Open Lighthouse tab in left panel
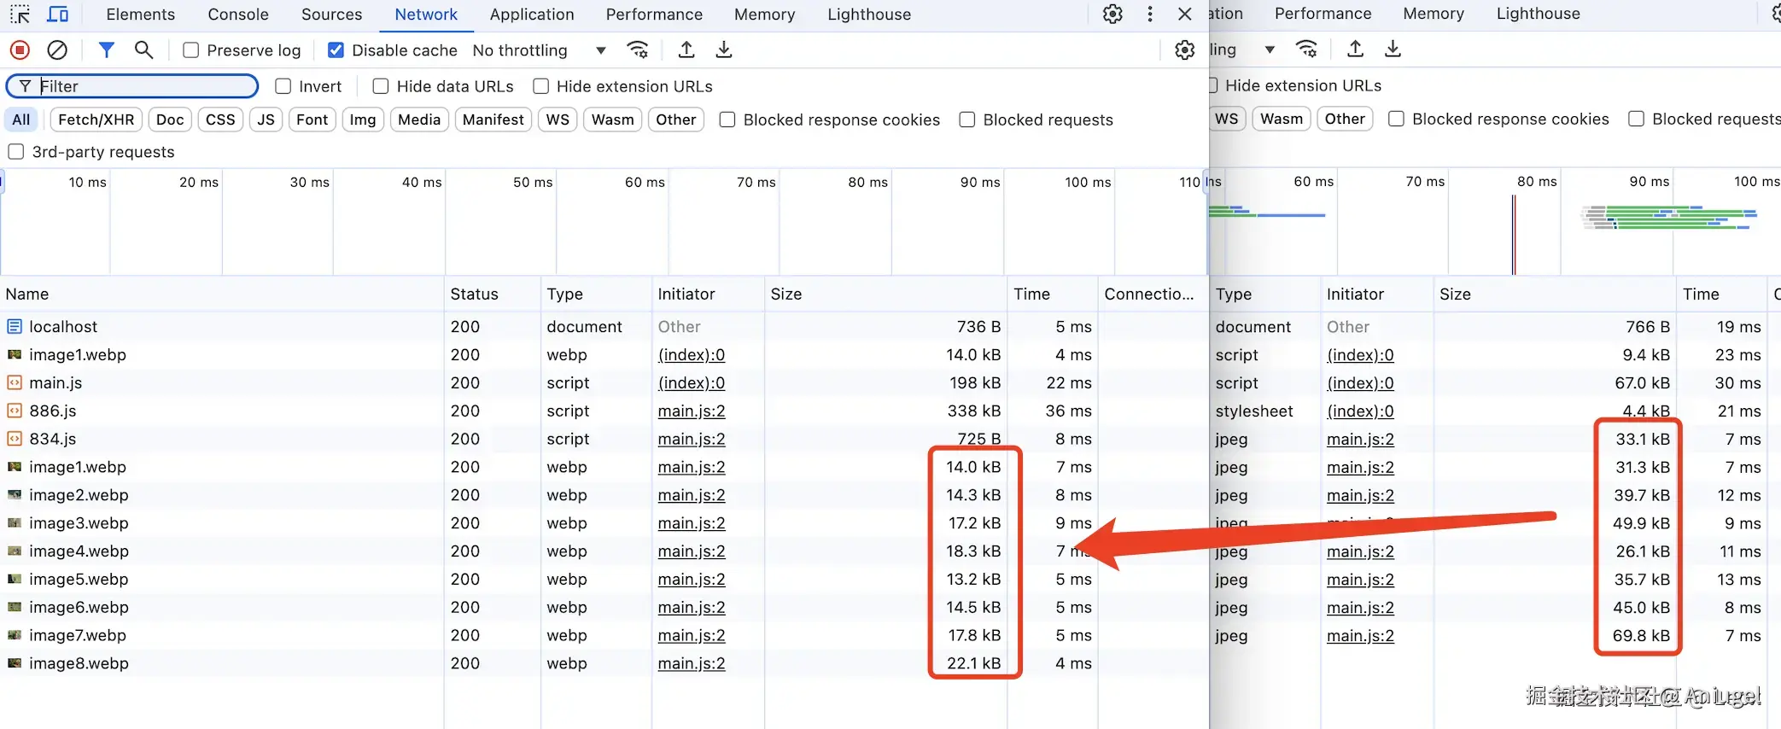This screenshot has height=729, width=1781. 869,15
